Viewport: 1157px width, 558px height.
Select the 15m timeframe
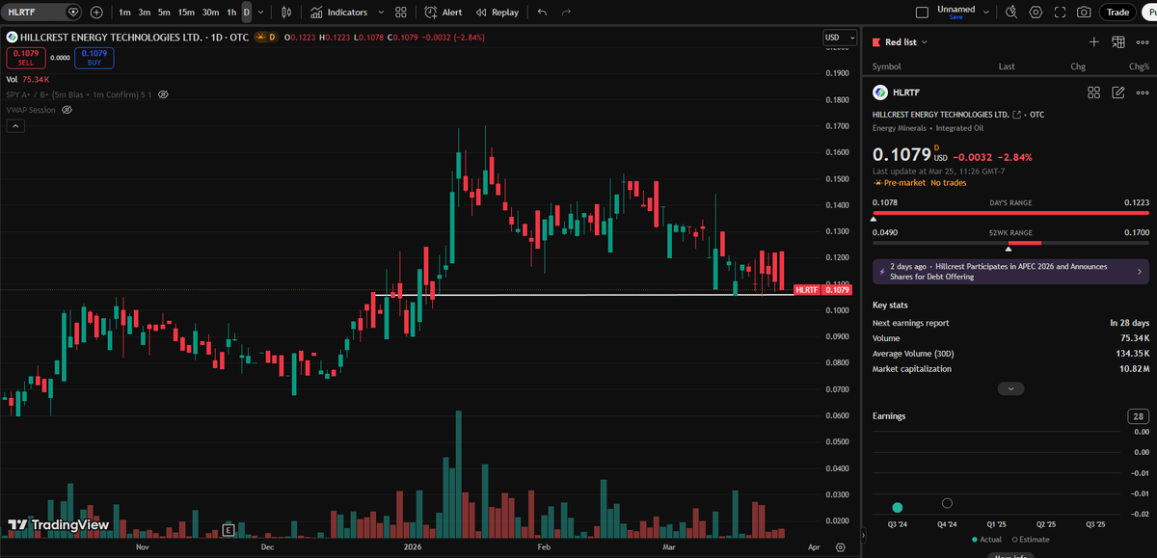pyautogui.click(x=186, y=13)
